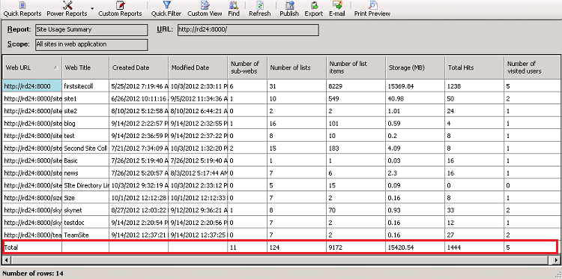The width and height of the screenshot is (562, 279).
Task: Click the 8229 list items value
Action: [356, 86]
